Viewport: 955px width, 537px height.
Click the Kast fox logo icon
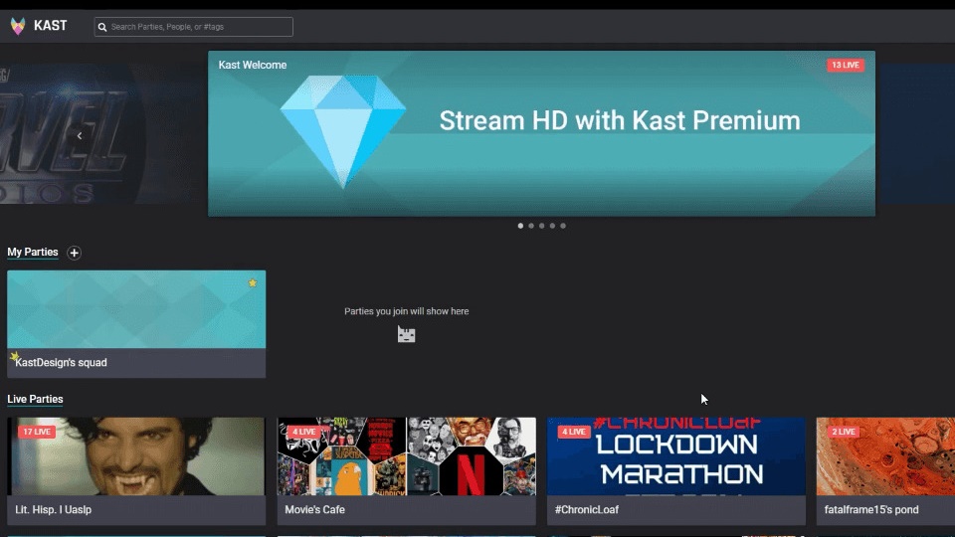(x=18, y=26)
